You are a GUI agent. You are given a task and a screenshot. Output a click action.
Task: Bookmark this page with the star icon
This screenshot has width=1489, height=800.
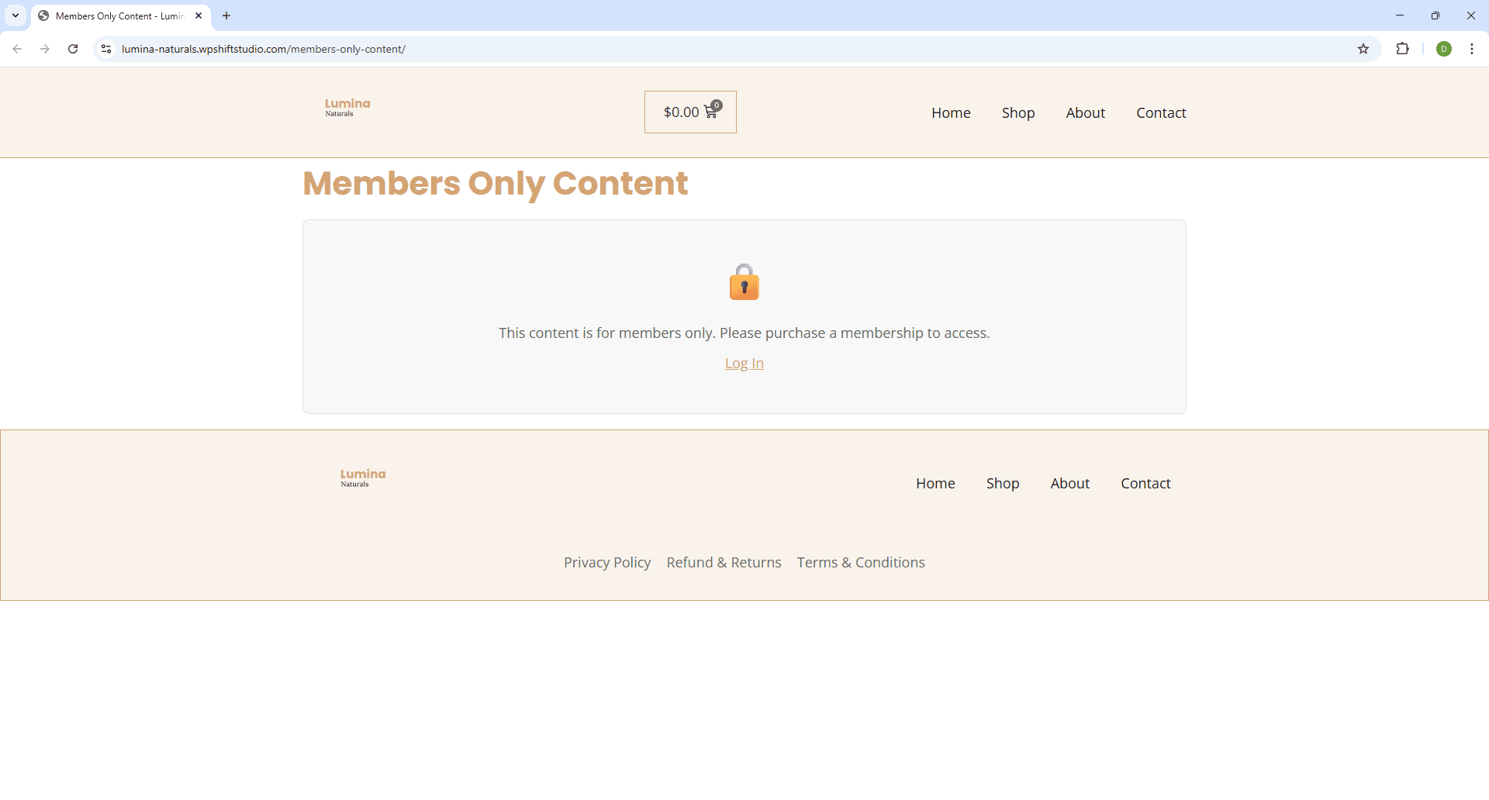pos(1363,49)
